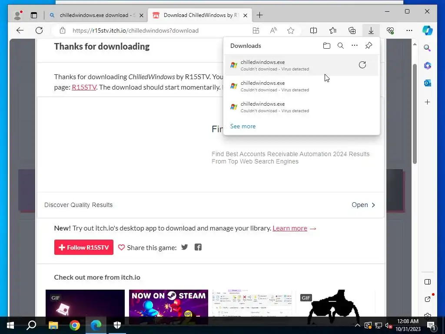Open the Outlook sidebar icon
The width and height of the screenshot is (445, 334).
pyautogui.click(x=428, y=83)
